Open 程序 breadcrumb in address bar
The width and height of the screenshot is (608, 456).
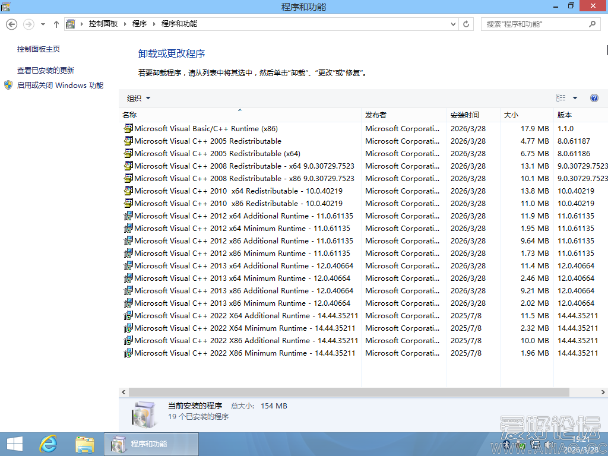coord(140,24)
